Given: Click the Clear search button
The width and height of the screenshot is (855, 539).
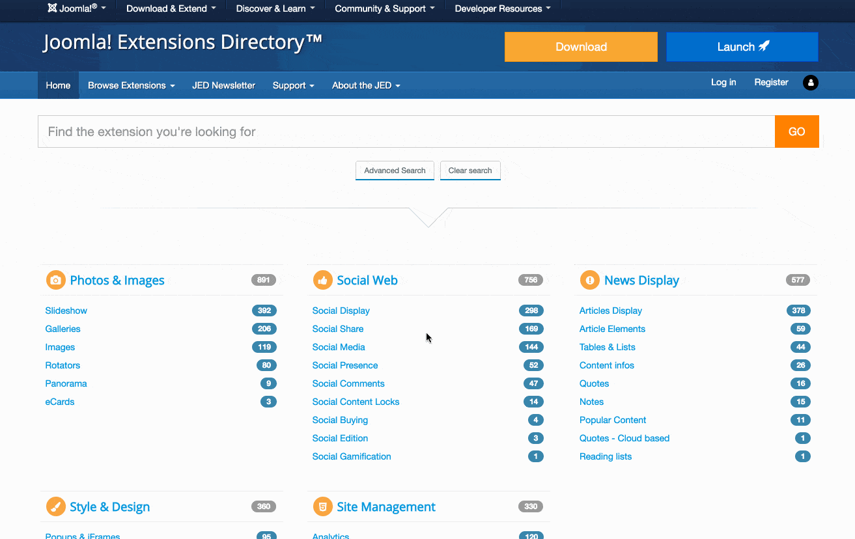Looking at the screenshot, I should 470,171.
